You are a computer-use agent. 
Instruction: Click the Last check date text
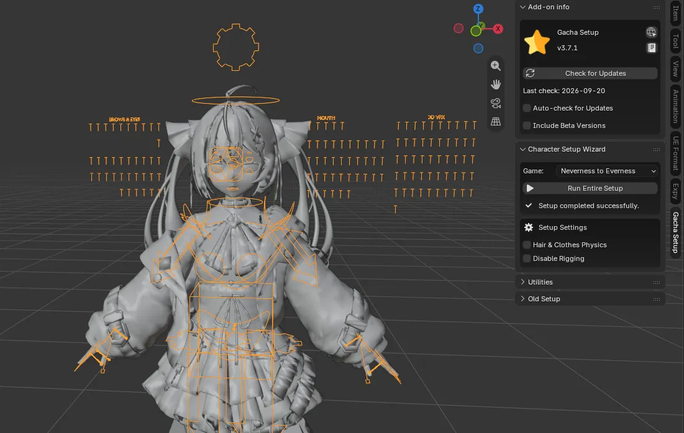click(564, 91)
